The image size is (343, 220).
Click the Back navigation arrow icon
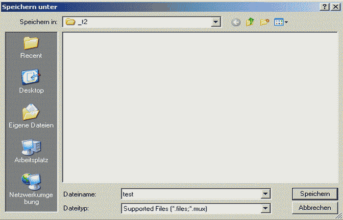point(236,22)
